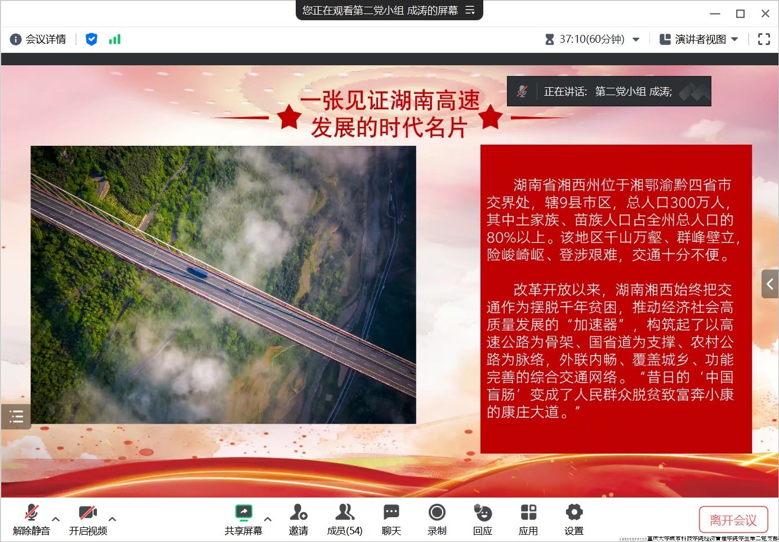This screenshot has width=779, height=542.
Task: Open camera options chevron beside 开启视频
Action: coord(112,520)
